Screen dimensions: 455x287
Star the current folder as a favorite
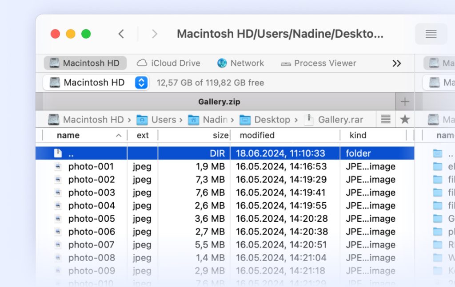(x=406, y=119)
